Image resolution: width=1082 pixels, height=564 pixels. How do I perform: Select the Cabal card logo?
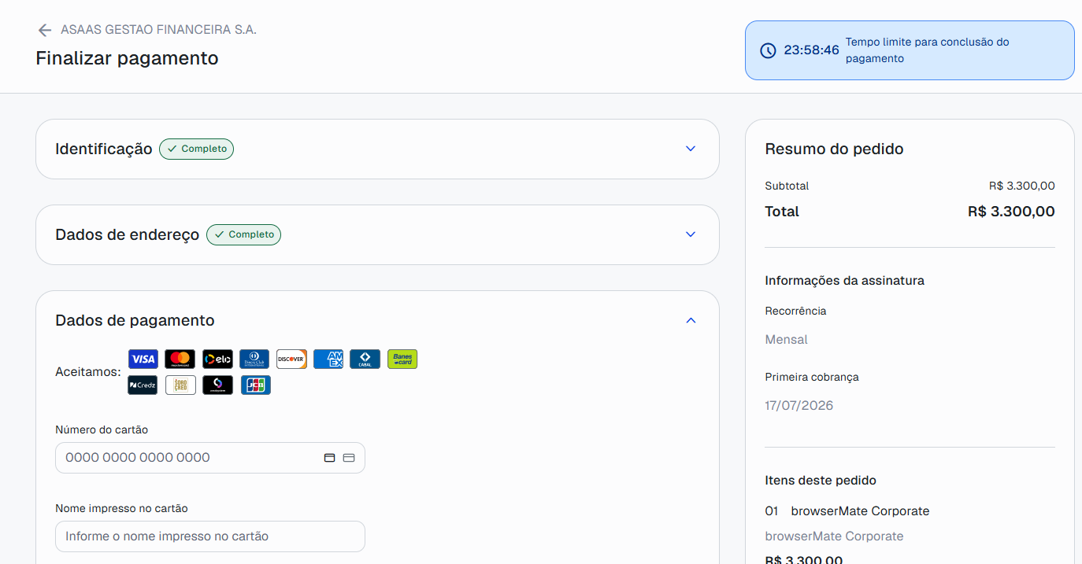click(365, 359)
